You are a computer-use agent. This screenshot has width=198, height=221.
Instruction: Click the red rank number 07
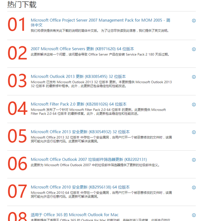[x=17, y=191]
